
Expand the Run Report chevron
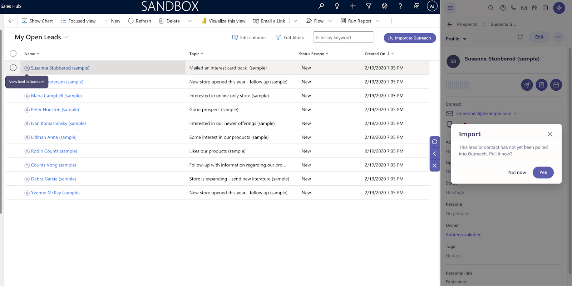coord(378,21)
